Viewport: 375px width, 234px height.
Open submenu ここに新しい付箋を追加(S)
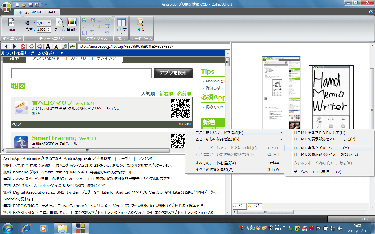pyautogui.click(x=234, y=139)
